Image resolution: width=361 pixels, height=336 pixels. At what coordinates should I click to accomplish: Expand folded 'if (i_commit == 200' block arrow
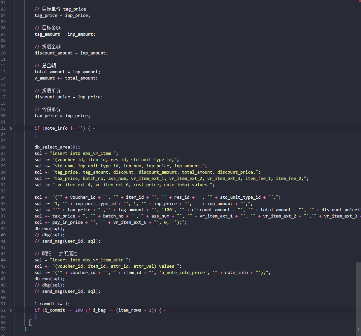11,310
